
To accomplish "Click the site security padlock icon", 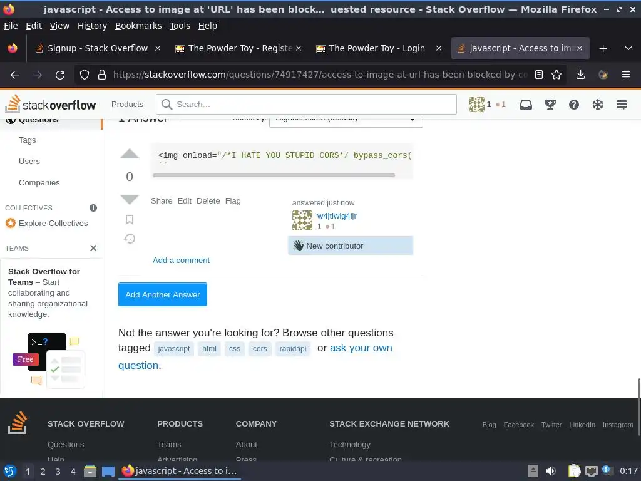I will pos(102,75).
